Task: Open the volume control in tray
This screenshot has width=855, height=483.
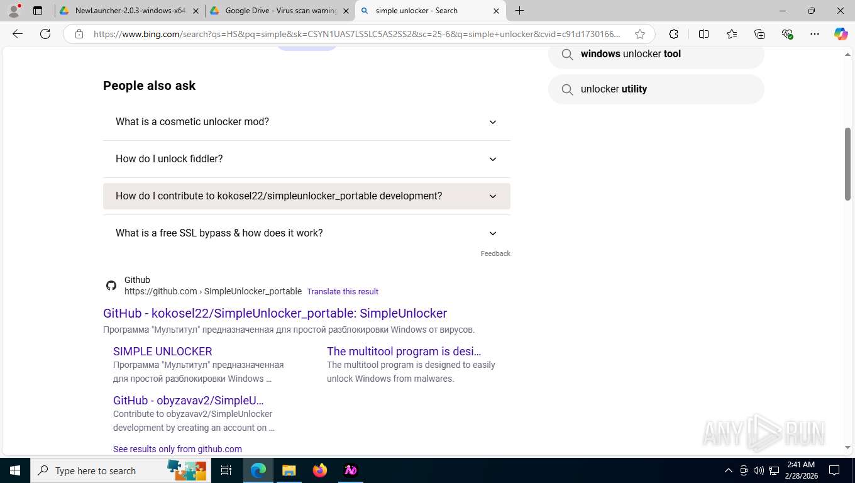Action: coord(759,470)
